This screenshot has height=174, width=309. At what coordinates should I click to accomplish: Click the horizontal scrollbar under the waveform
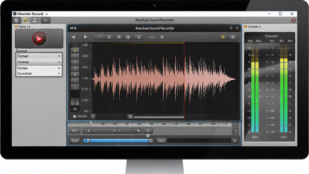pyautogui.click(x=159, y=117)
